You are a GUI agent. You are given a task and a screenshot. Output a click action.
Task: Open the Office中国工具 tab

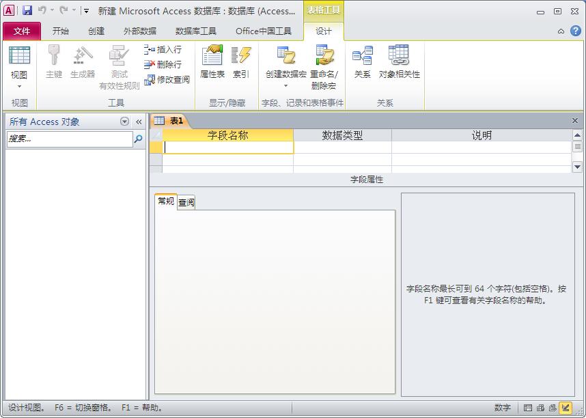coord(264,31)
